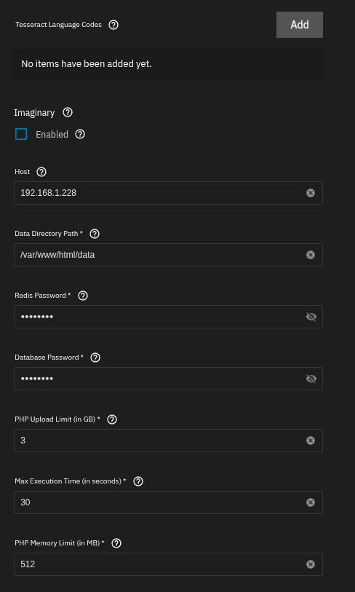The image size is (355, 592).
Task: Open help for Tesseract Language Codes
Action: [x=113, y=25]
